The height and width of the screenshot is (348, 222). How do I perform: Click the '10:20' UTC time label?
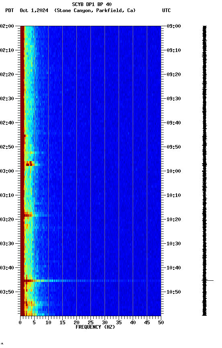click(x=174, y=220)
